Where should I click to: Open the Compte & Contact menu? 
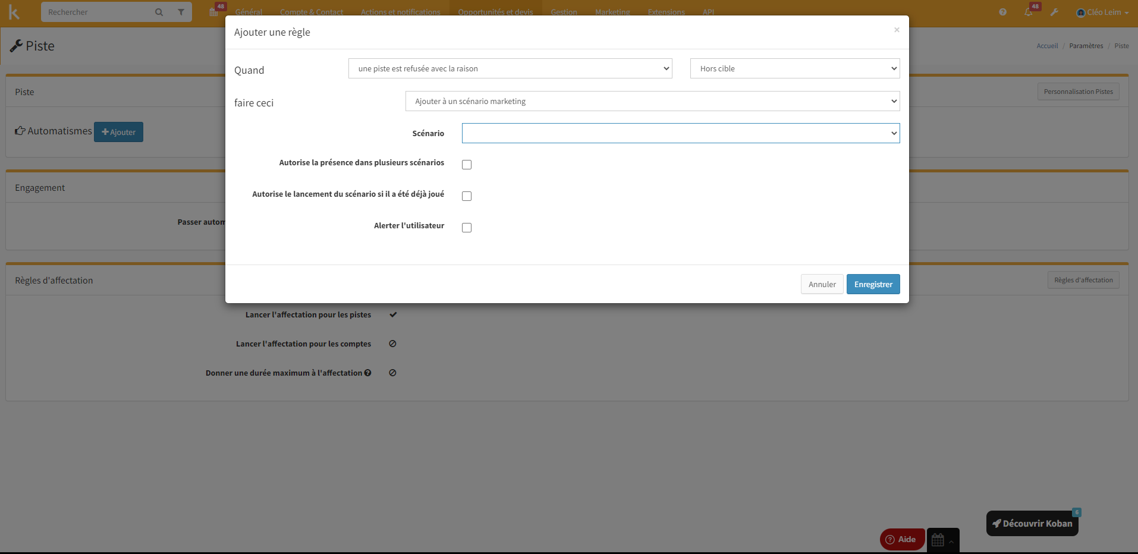click(x=312, y=12)
